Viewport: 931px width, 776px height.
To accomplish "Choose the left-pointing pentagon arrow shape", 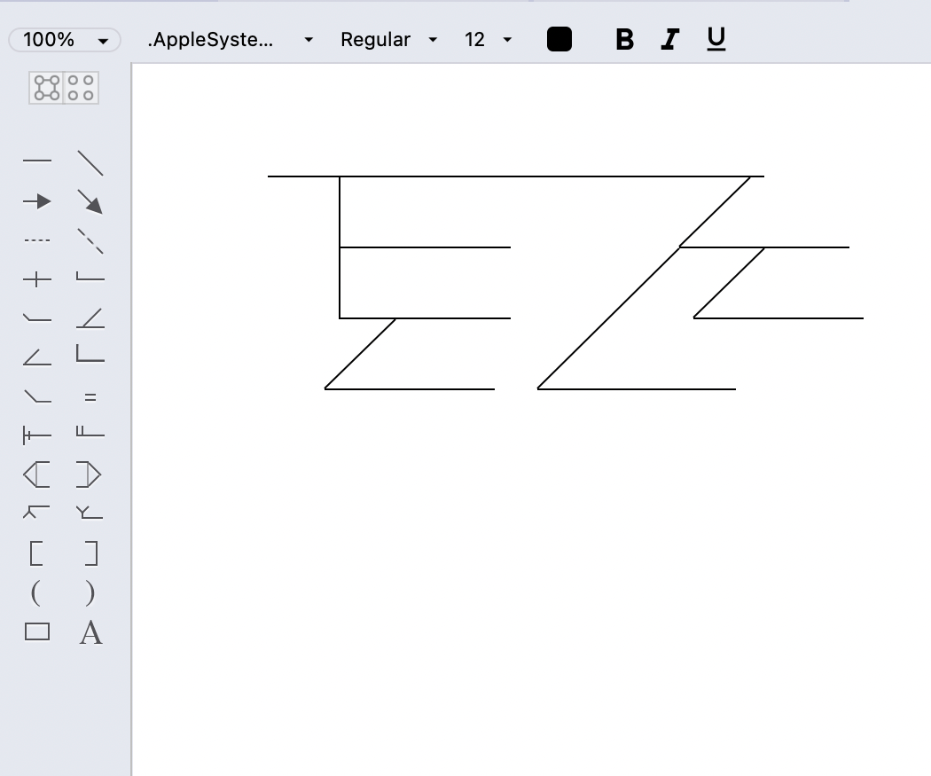I will point(37,474).
